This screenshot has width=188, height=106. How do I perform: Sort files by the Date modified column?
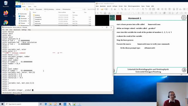[62, 12]
